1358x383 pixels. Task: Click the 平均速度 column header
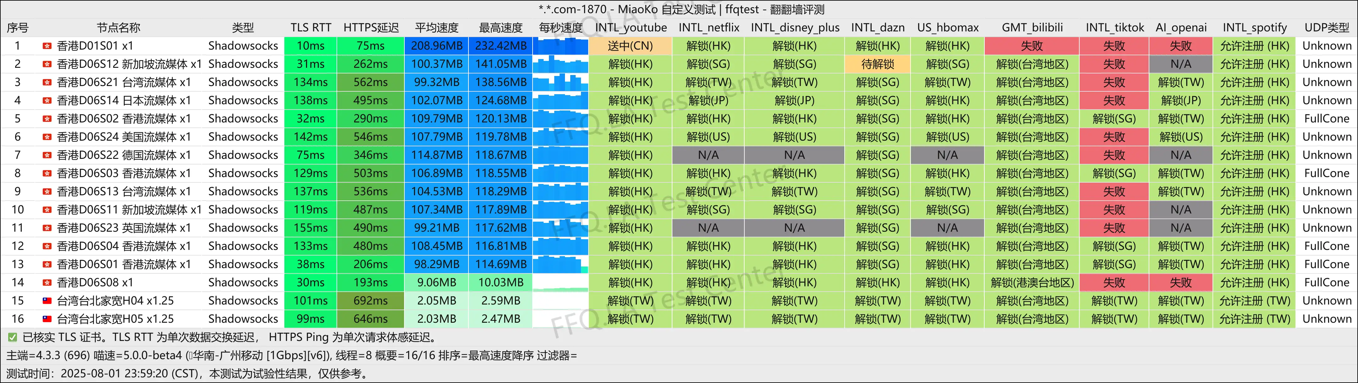point(436,28)
